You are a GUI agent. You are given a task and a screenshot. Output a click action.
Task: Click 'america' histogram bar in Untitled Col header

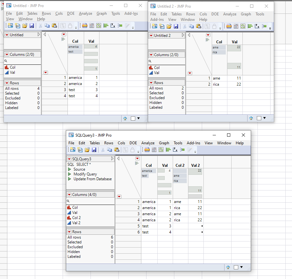(75, 47)
